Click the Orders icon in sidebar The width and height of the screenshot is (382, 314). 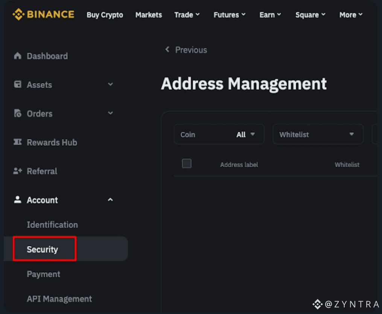click(17, 113)
